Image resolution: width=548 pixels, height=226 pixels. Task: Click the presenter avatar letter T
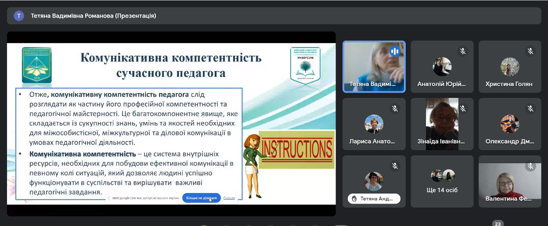(19, 16)
